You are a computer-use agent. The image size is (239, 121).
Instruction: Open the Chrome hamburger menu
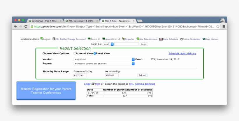224,26
